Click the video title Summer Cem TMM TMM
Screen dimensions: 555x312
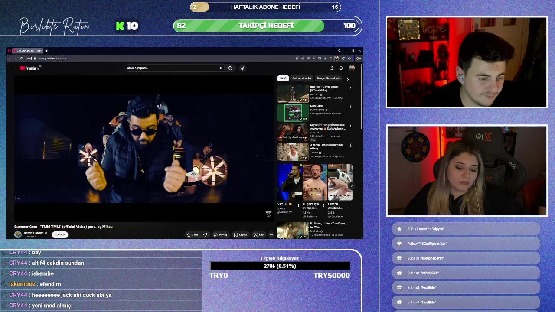point(63,227)
